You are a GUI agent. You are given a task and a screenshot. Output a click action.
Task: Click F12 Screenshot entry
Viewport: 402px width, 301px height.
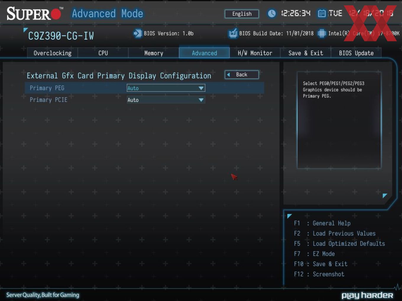(319, 274)
